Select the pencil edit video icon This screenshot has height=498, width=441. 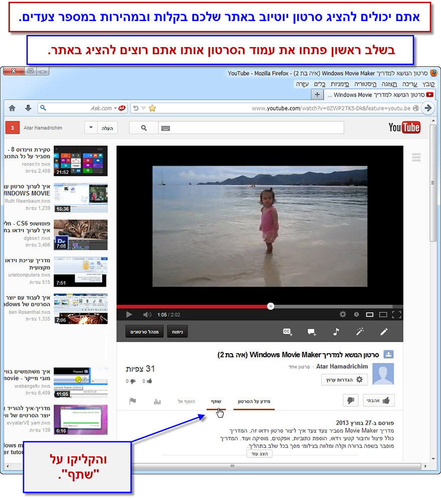point(384,332)
